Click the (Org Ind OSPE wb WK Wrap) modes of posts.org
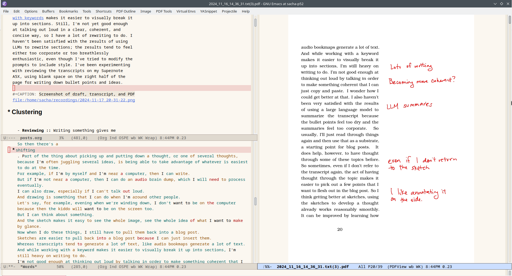This screenshot has height=276, width=512. pos(127,138)
